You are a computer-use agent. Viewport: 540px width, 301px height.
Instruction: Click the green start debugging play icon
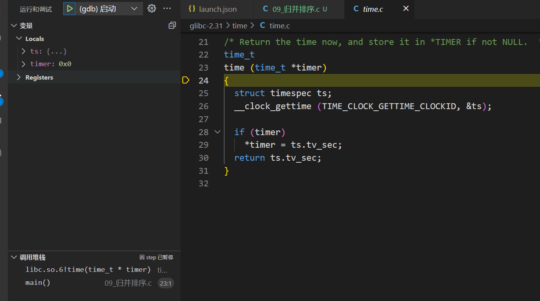point(69,9)
